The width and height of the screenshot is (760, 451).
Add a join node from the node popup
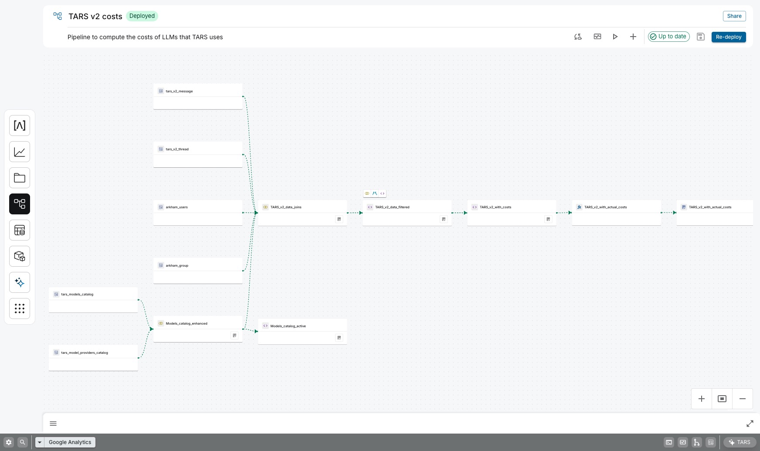367,193
